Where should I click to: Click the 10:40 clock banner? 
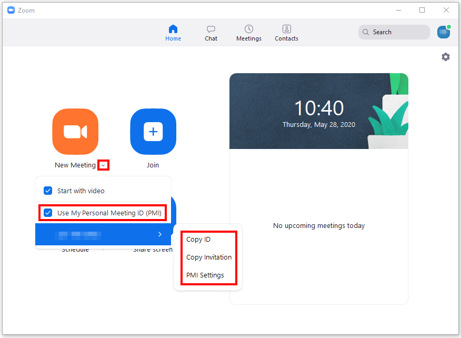click(318, 111)
